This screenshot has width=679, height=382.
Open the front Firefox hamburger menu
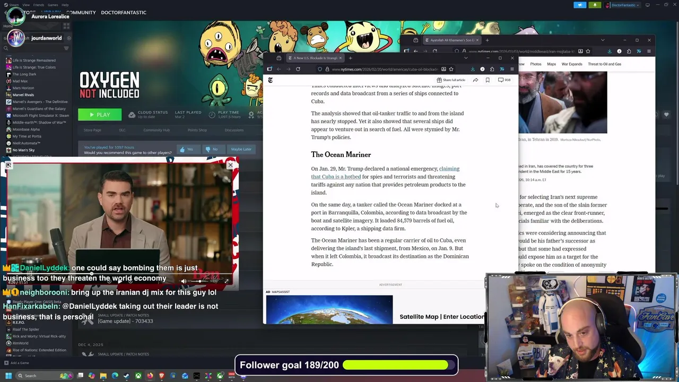(512, 69)
